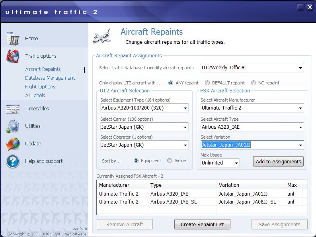Open the Utilities section
This screenshot has height=237, width=316.
tap(33, 126)
